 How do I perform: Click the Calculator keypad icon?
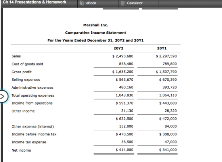(x=122, y=3)
